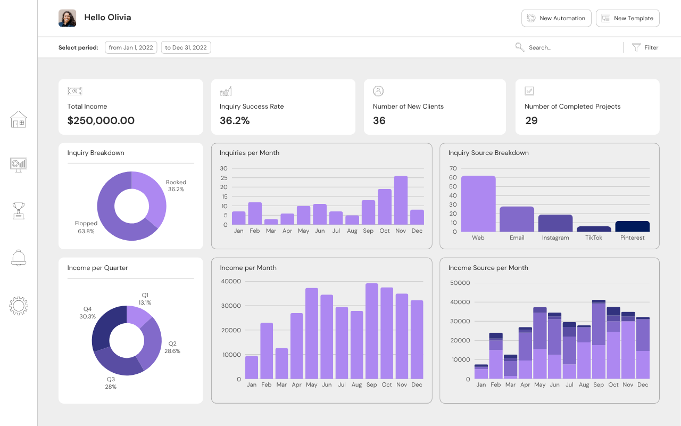This screenshot has height=426, width=681.
Task: Open notifications via the bell icon
Action: (x=19, y=258)
